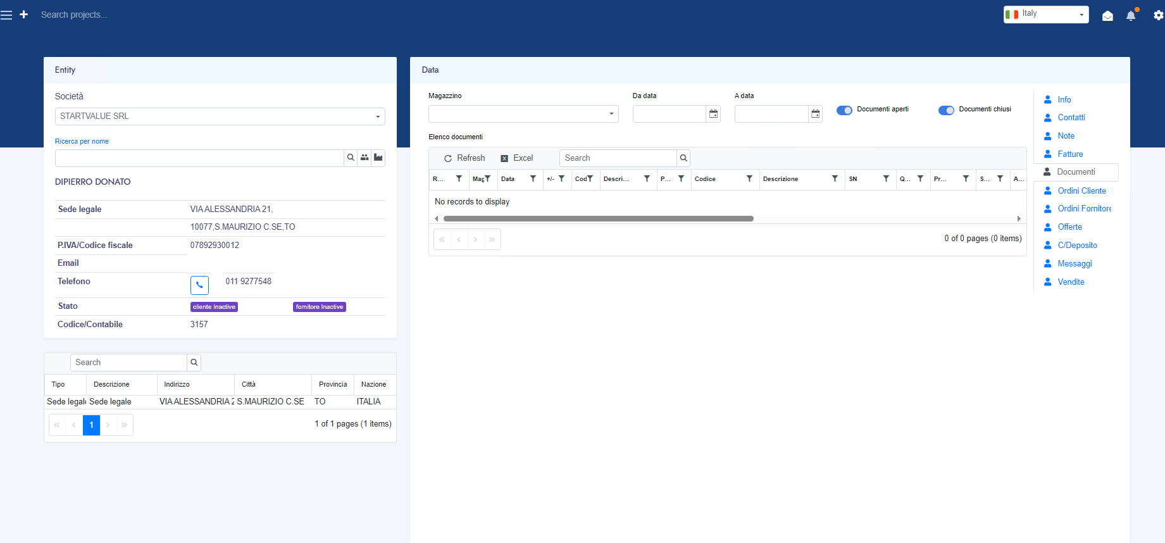Open the Magazzino dropdown

[x=523, y=114]
